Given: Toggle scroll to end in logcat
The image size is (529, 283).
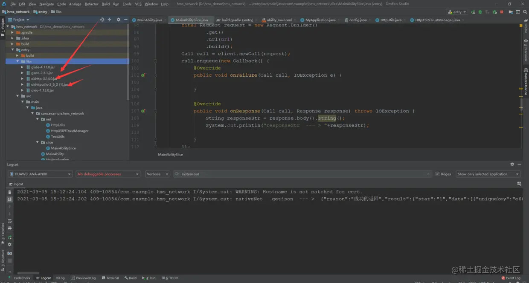Looking at the screenshot, I should pyautogui.click(x=9, y=199).
